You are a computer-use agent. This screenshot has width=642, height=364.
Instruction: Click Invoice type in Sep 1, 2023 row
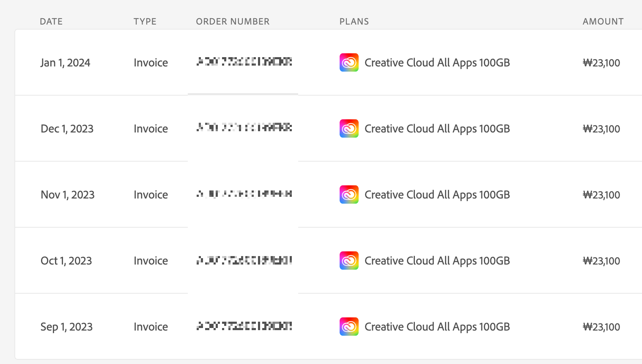click(151, 327)
